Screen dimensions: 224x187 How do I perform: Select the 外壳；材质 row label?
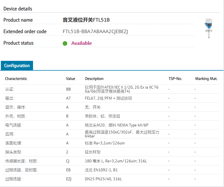pyautogui.click(x=14, y=116)
